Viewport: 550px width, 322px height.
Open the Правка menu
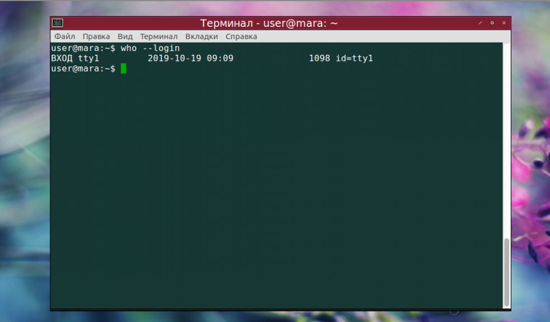point(96,36)
